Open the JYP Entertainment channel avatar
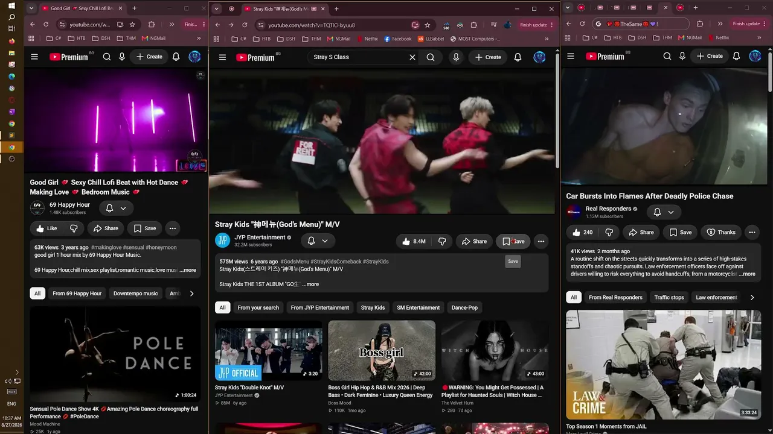This screenshot has height=434, width=773. [223, 241]
